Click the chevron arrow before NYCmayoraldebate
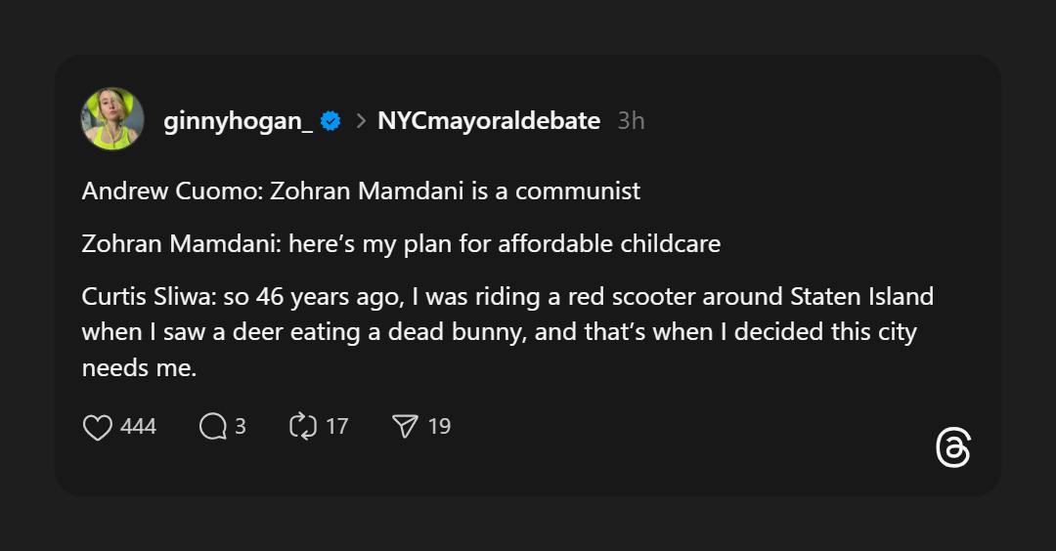The height and width of the screenshot is (551, 1056). [x=361, y=121]
